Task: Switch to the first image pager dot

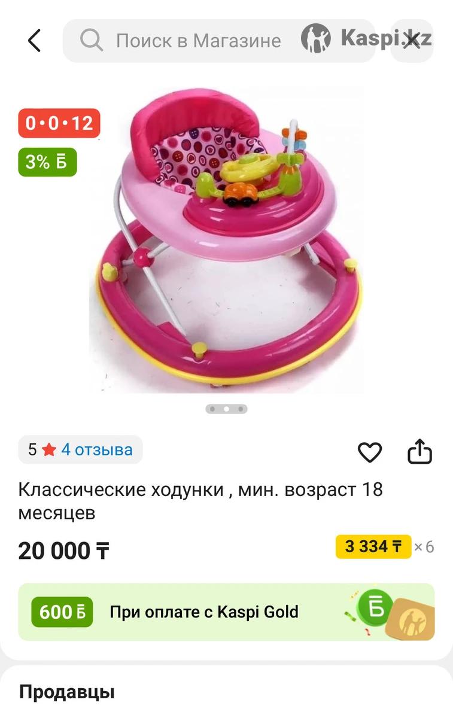Action: (x=212, y=409)
